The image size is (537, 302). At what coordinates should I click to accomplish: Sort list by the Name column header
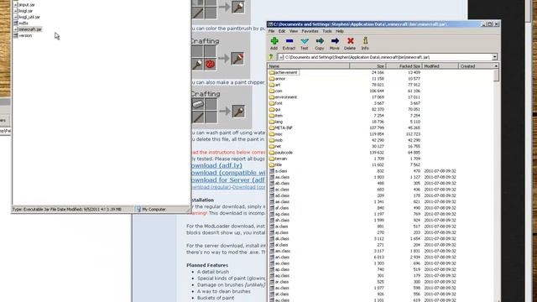click(308, 66)
